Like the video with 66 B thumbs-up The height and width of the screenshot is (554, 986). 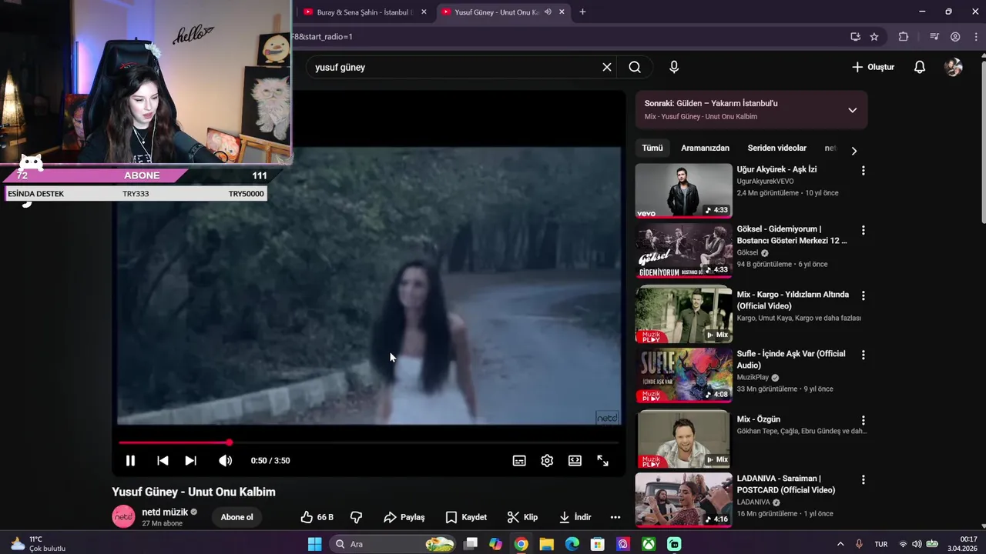click(x=317, y=517)
